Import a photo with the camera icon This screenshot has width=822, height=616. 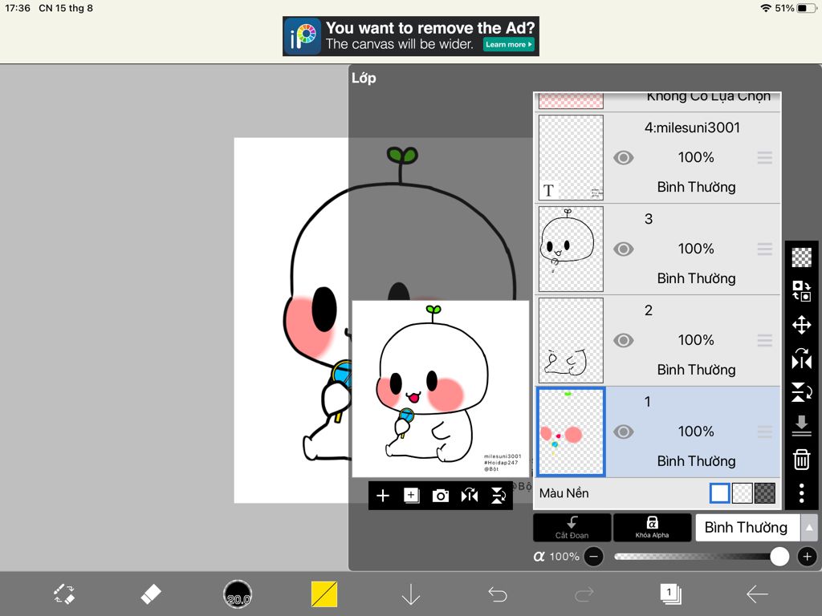coord(441,496)
